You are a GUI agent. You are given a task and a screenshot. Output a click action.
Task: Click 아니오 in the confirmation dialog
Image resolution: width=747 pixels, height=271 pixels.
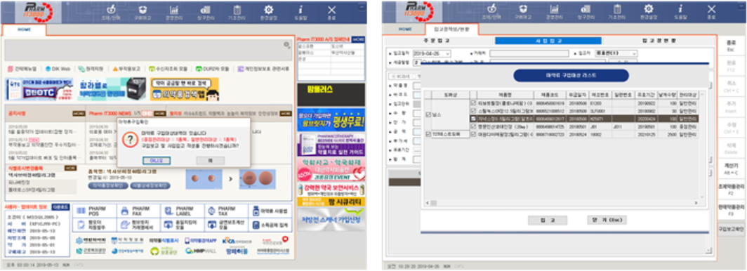[157, 160]
